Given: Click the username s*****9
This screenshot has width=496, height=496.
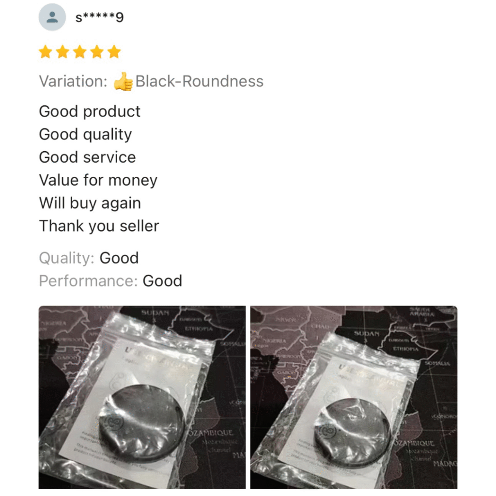Looking at the screenshot, I should (x=99, y=17).
